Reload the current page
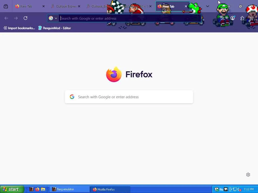This screenshot has height=193, width=258. point(25,18)
